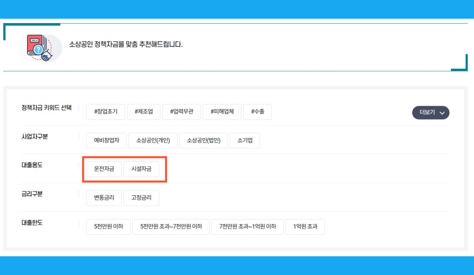Select the #수출 keyword chip
474x275 pixels.
257,112
